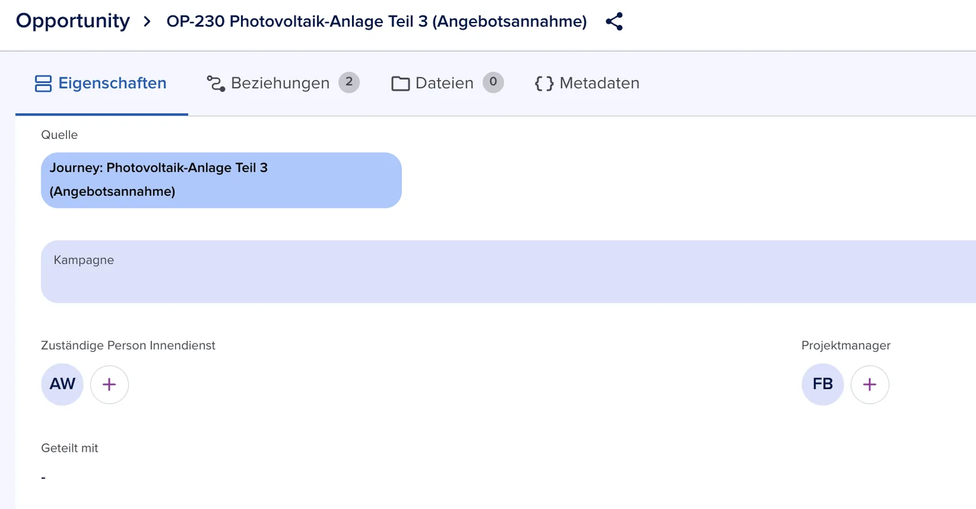Add a person to Innendienst with plus
This screenshot has height=509, width=976.
(x=109, y=385)
